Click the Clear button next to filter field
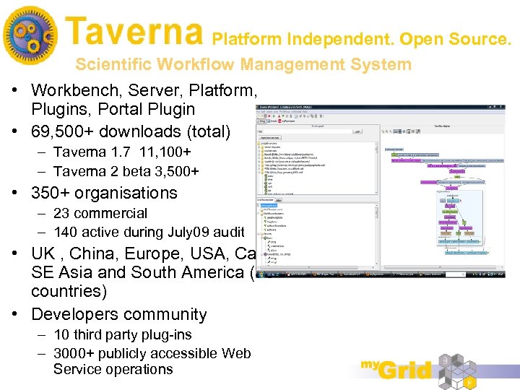 (357, 131)
